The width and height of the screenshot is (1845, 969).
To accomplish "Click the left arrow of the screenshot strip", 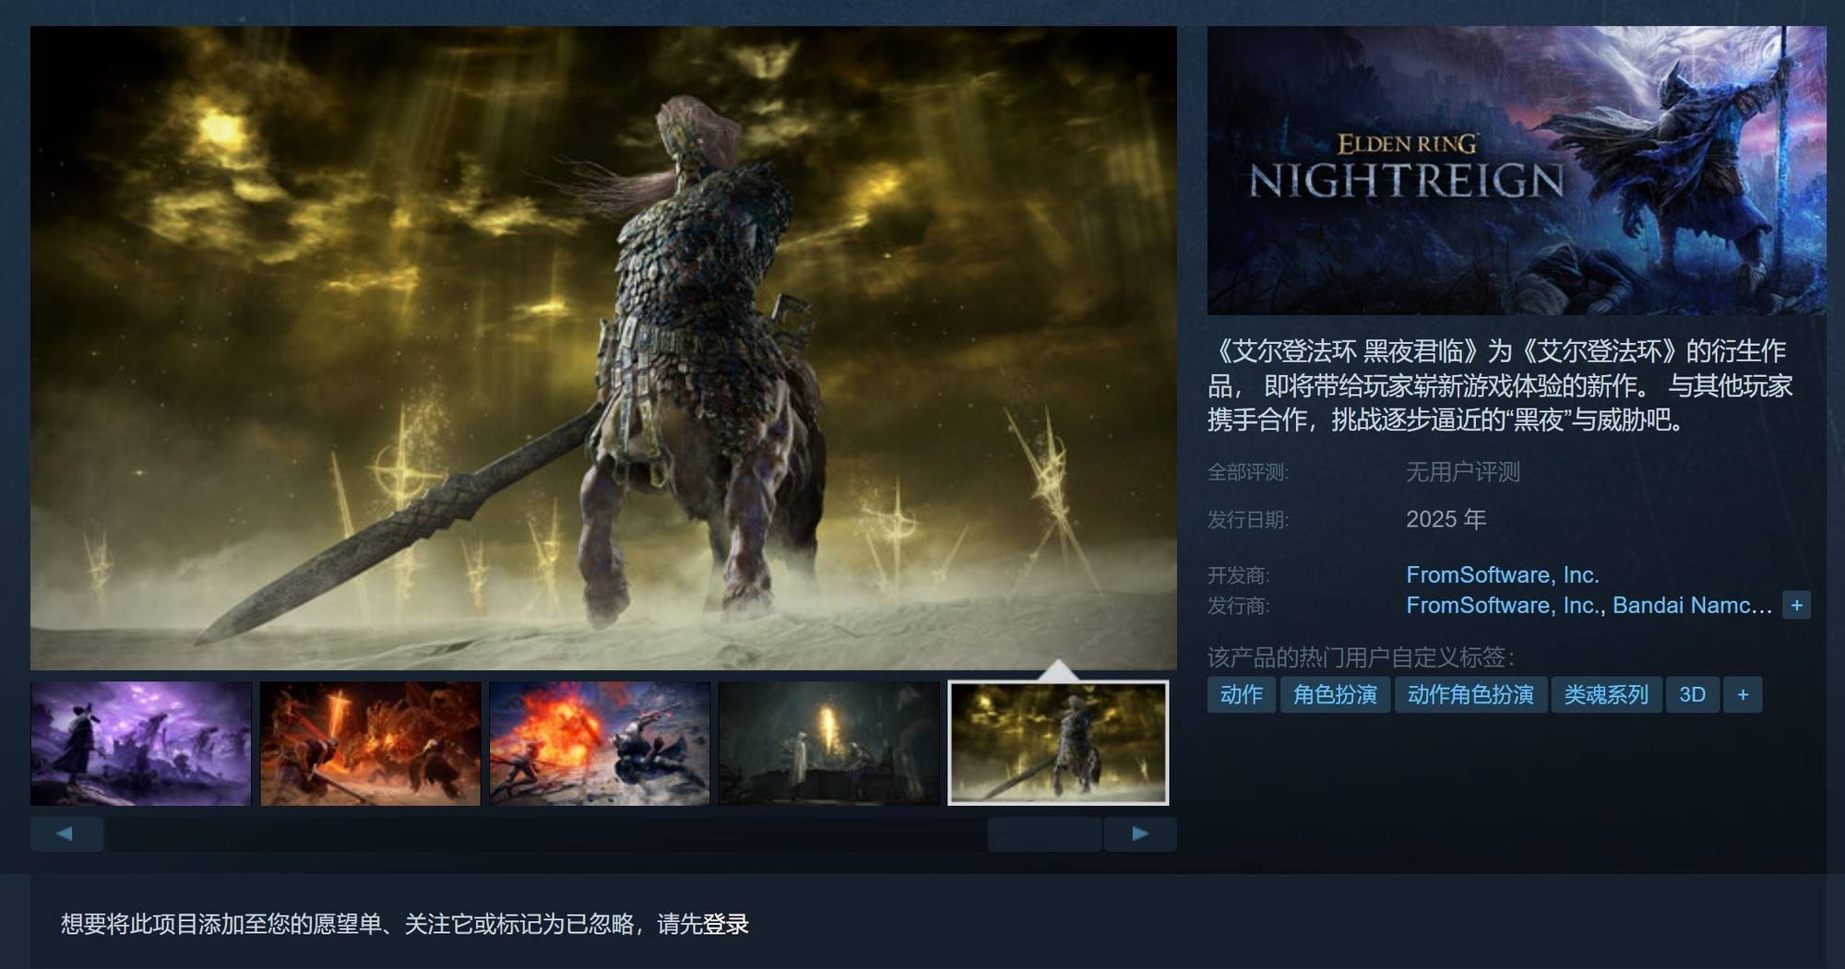I will [66, 833].
